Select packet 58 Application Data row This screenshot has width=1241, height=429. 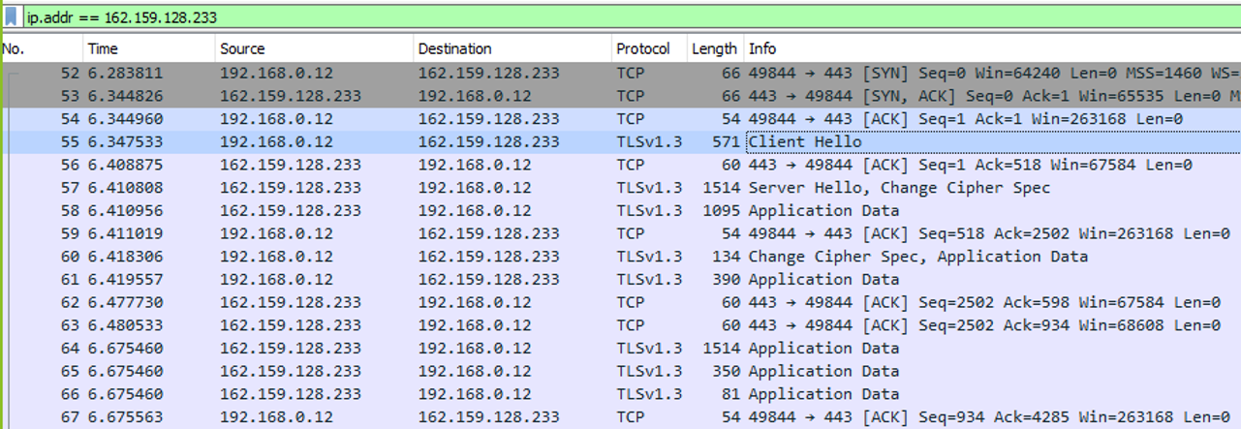tap(620, 211)
